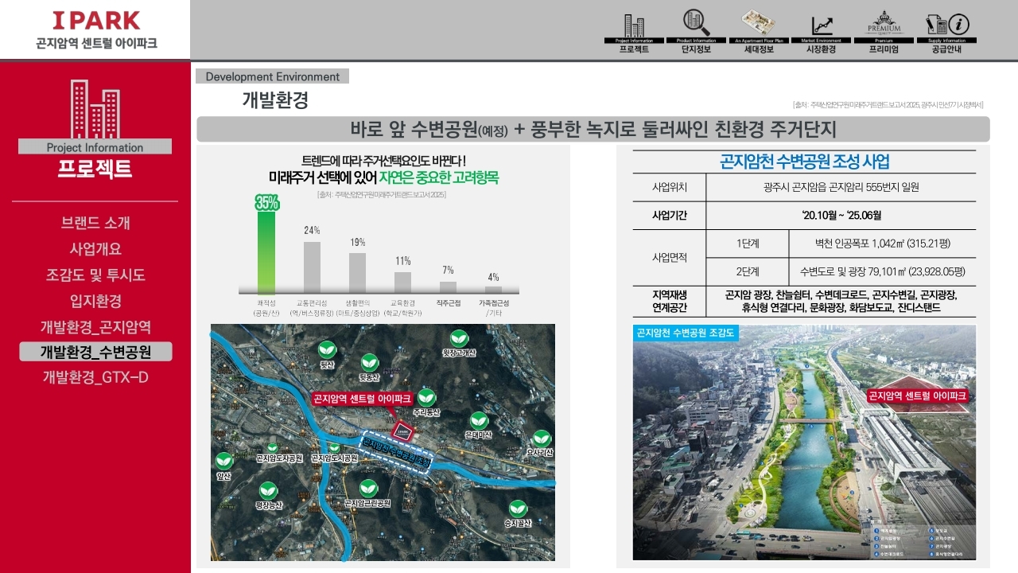Click the 지역재생 연계공간 label cell
This screenshot has width=1018, height=573.
tap(669, 301)
